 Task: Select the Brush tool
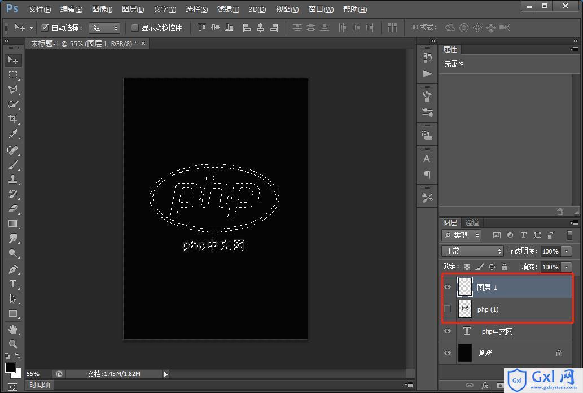click(13, 165)
